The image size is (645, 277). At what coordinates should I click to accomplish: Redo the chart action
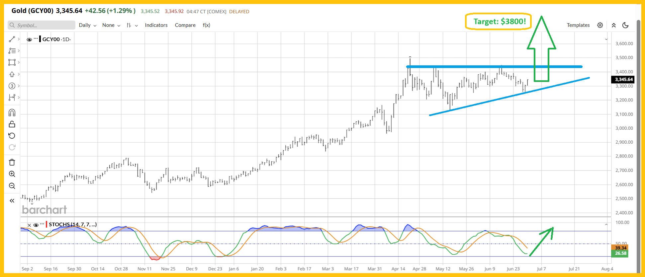(x=12, y=147)
